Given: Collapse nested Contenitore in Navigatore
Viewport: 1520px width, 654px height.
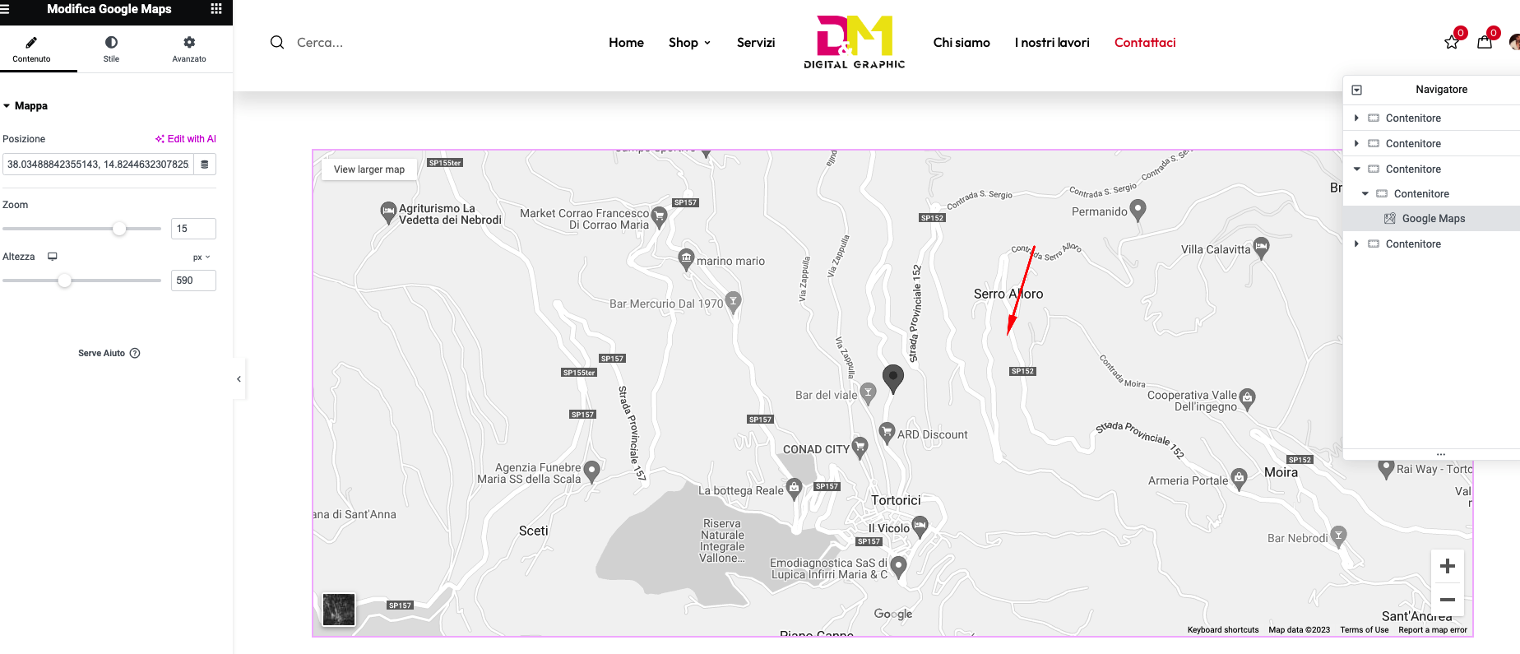Looking at the screenshot, I should tap(1365, 194).
